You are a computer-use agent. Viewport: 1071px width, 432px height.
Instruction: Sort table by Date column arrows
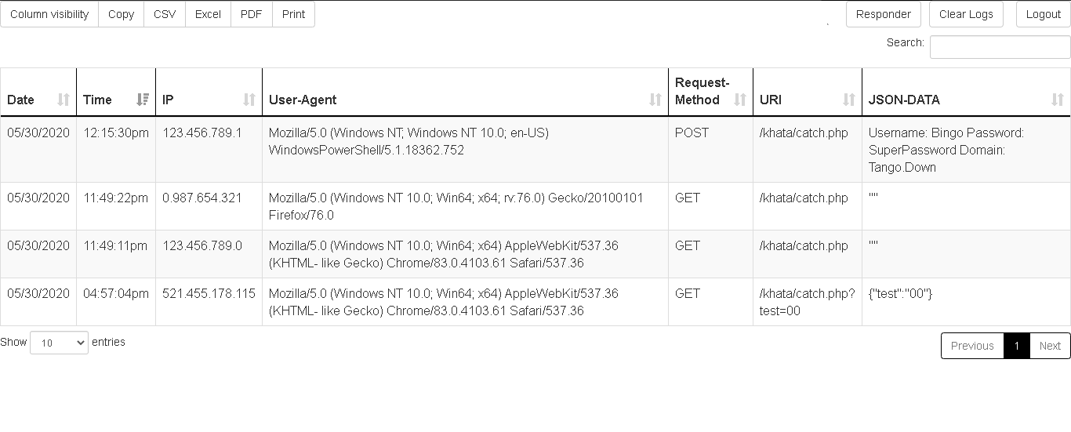(64, 100)
